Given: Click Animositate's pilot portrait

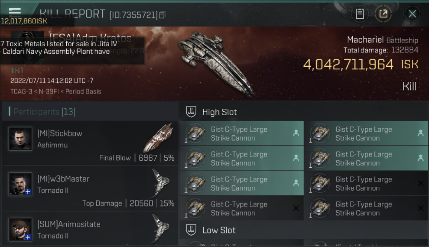Looking at the screenshot, I should pyautogui.click(x=20, y=229).
